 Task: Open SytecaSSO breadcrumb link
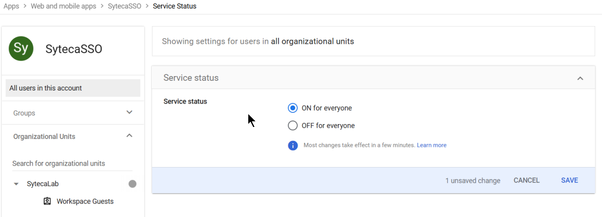125,6
